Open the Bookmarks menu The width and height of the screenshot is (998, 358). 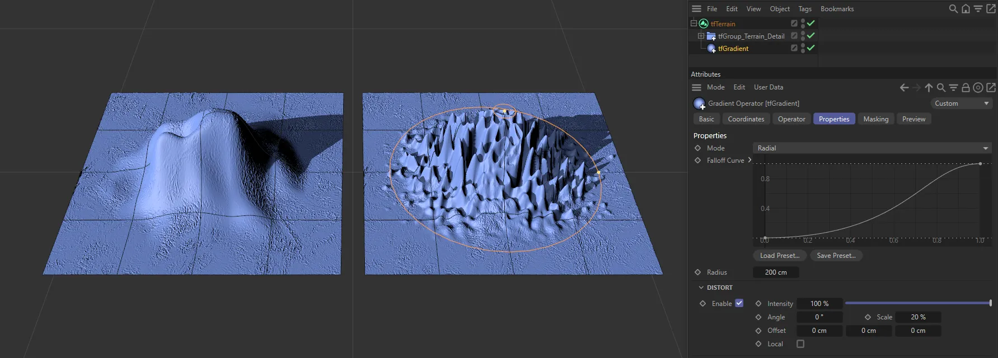837,9
